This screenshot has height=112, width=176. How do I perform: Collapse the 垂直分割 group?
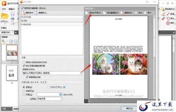click(x=22, y=24)
